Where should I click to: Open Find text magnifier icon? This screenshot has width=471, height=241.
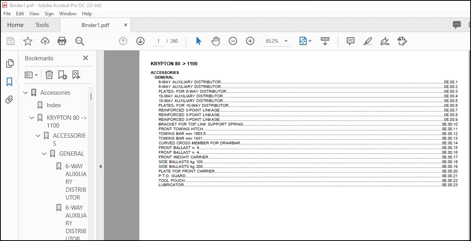pyautogui.click(x=80, y=41)
